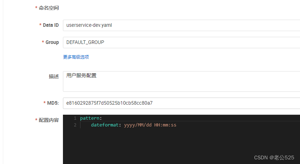Click the 配置内容 label
This screenshot has width=300, height=164.
(49, 120)
